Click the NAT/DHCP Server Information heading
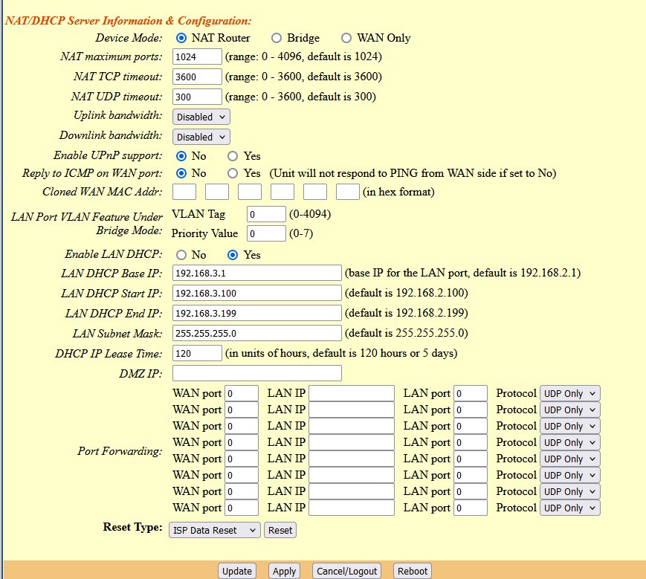Screen dimensions: 646x579 128,21
